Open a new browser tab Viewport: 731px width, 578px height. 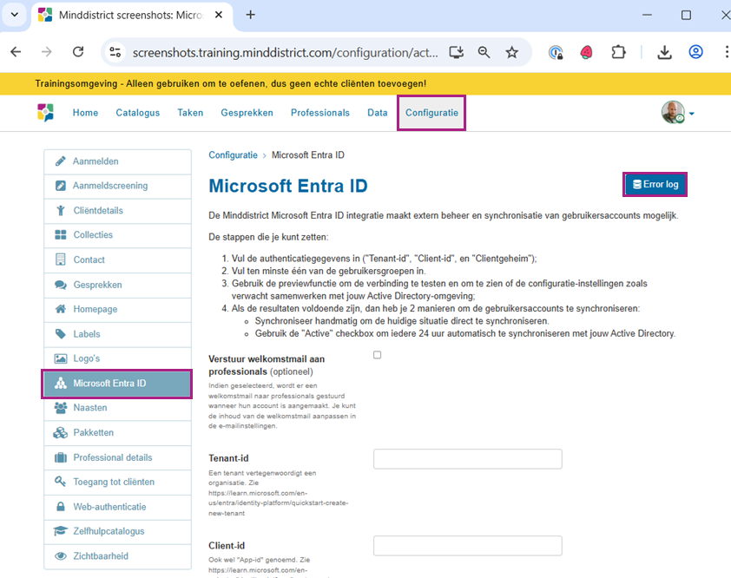(250, 15)
